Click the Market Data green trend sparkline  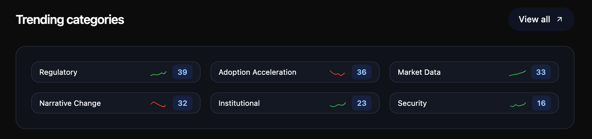(517, 73)
